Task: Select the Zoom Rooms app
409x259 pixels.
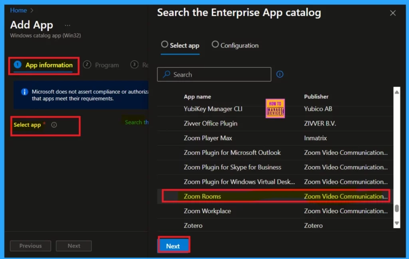Action: pyautogui.click(x=275, y=196)
